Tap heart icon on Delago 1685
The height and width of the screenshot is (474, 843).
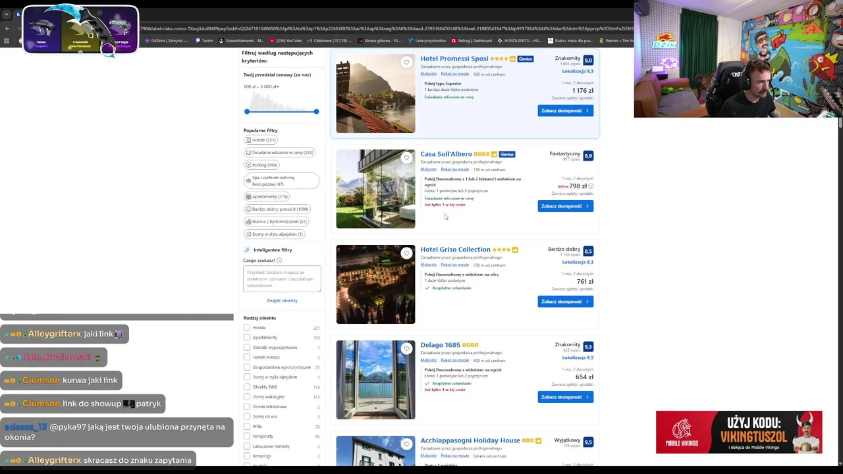tap(406, 349)
